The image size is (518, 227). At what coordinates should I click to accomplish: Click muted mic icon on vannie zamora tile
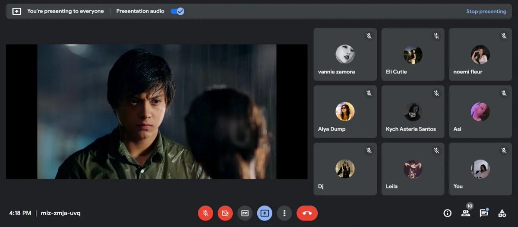(x=369, y=36)
